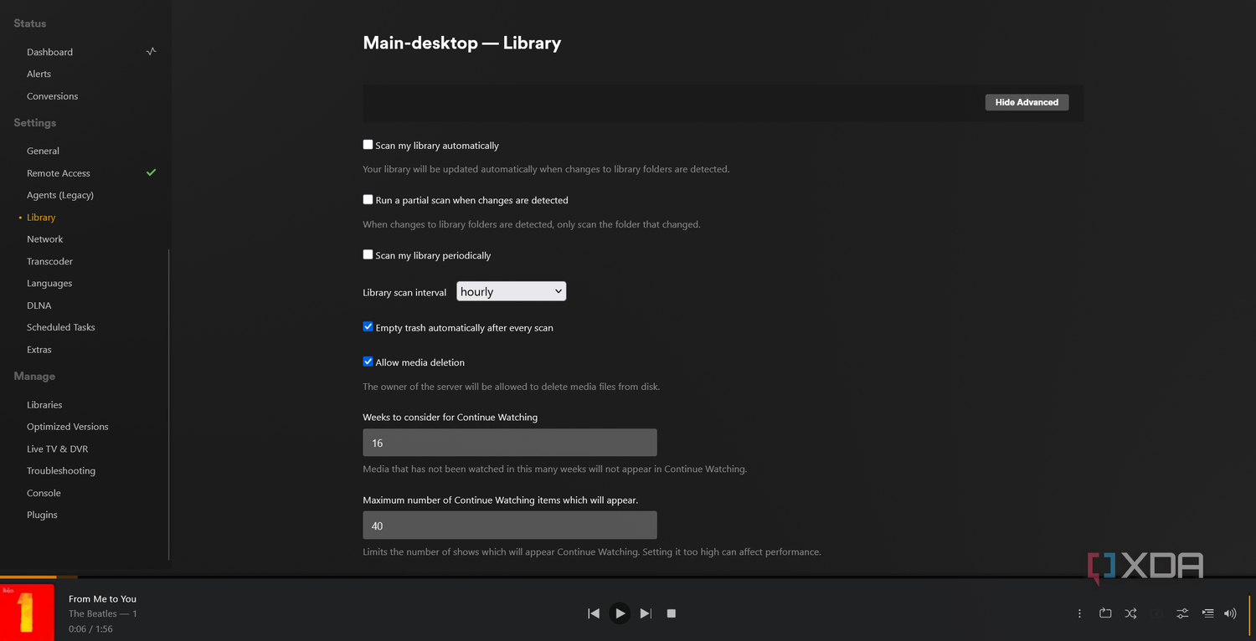The image size is (1256, 641).
Task: Click The Beatles — 1 artist link
Action: 103,613
